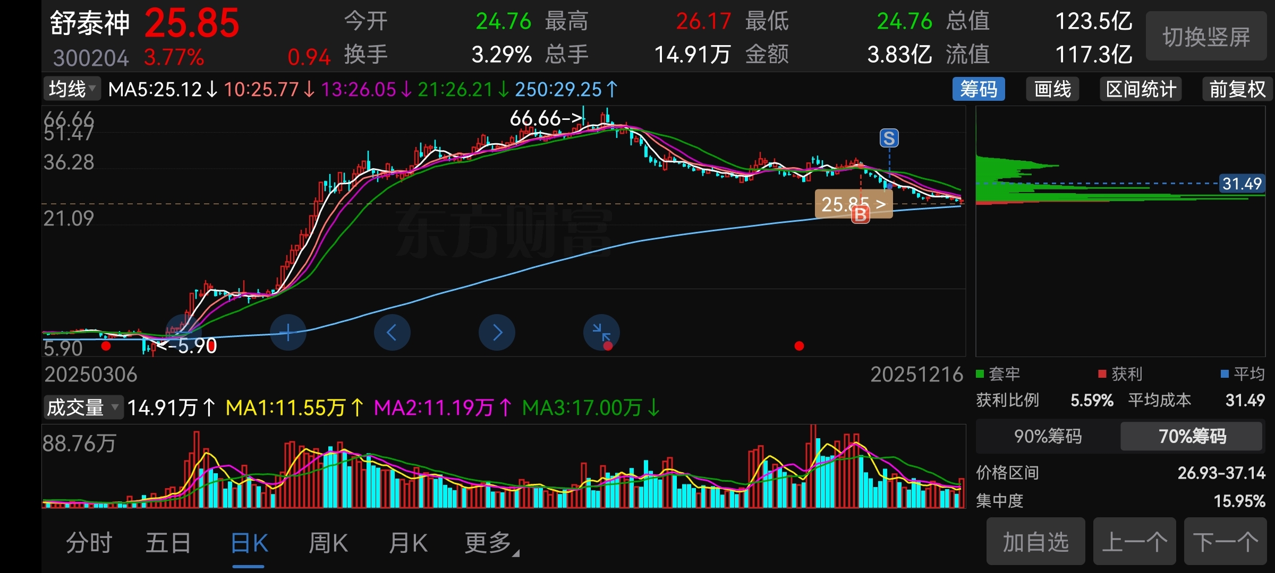Select the 90%筹码 option
The width and height of the screenshot is (1275, 573).
click(x=1048, y=436)
